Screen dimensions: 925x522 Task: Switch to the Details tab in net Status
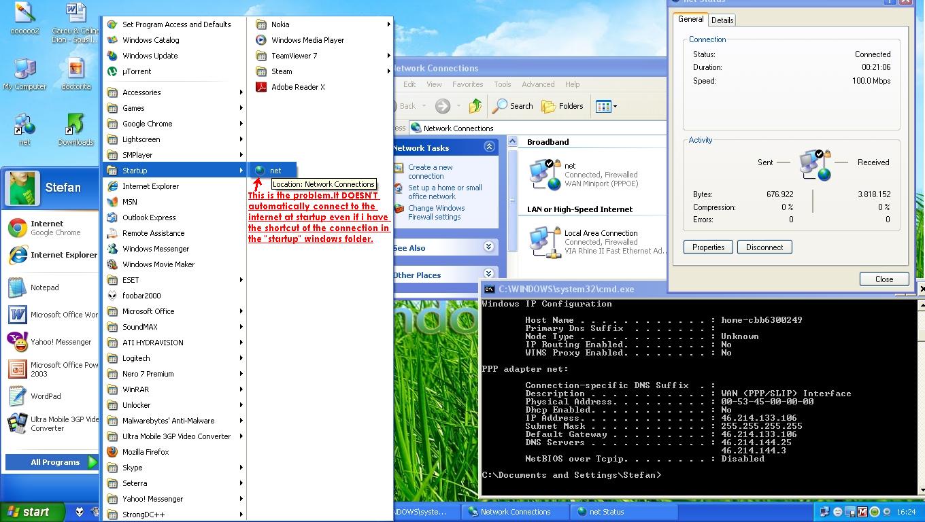click(722, 20)
